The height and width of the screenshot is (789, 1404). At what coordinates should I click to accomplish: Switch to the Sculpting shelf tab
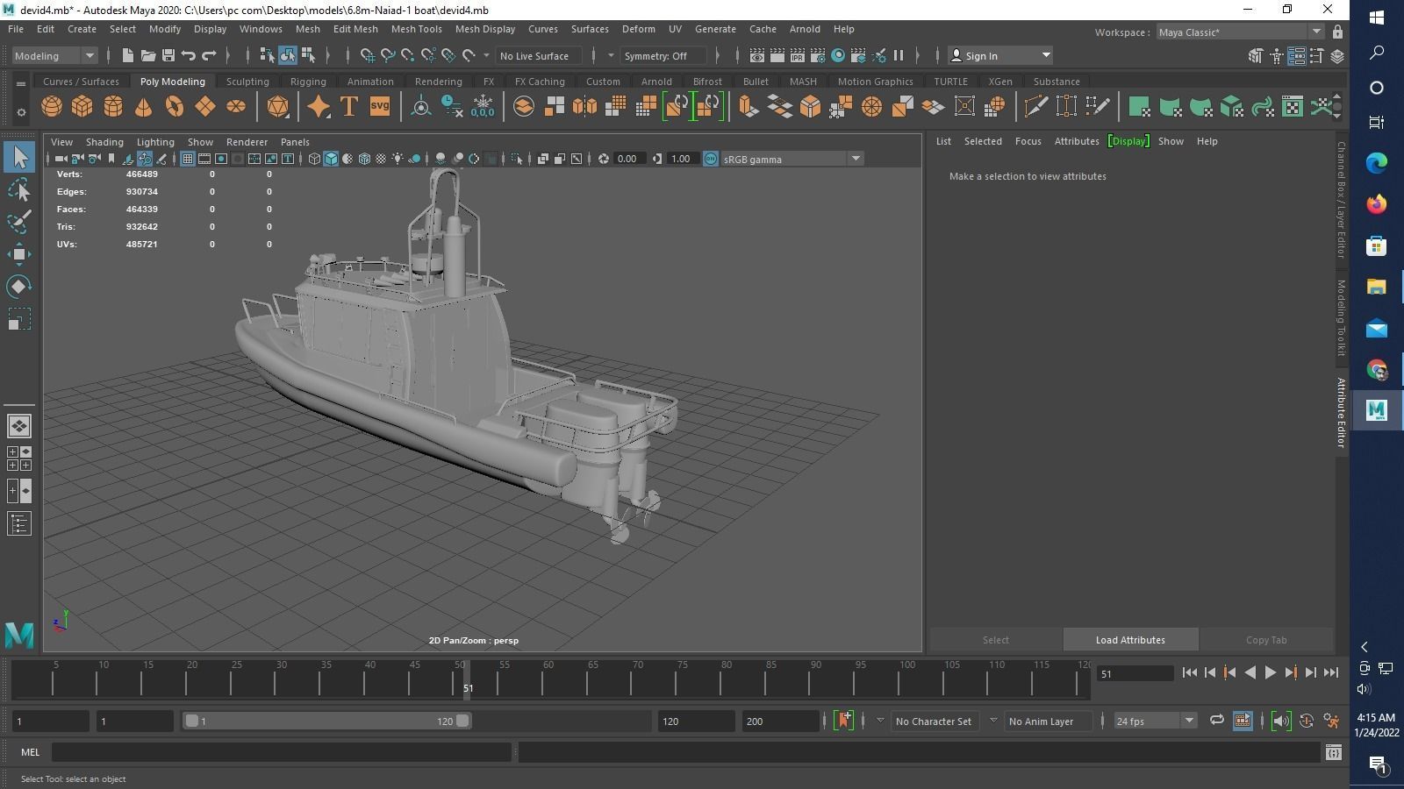pos(247,81)
